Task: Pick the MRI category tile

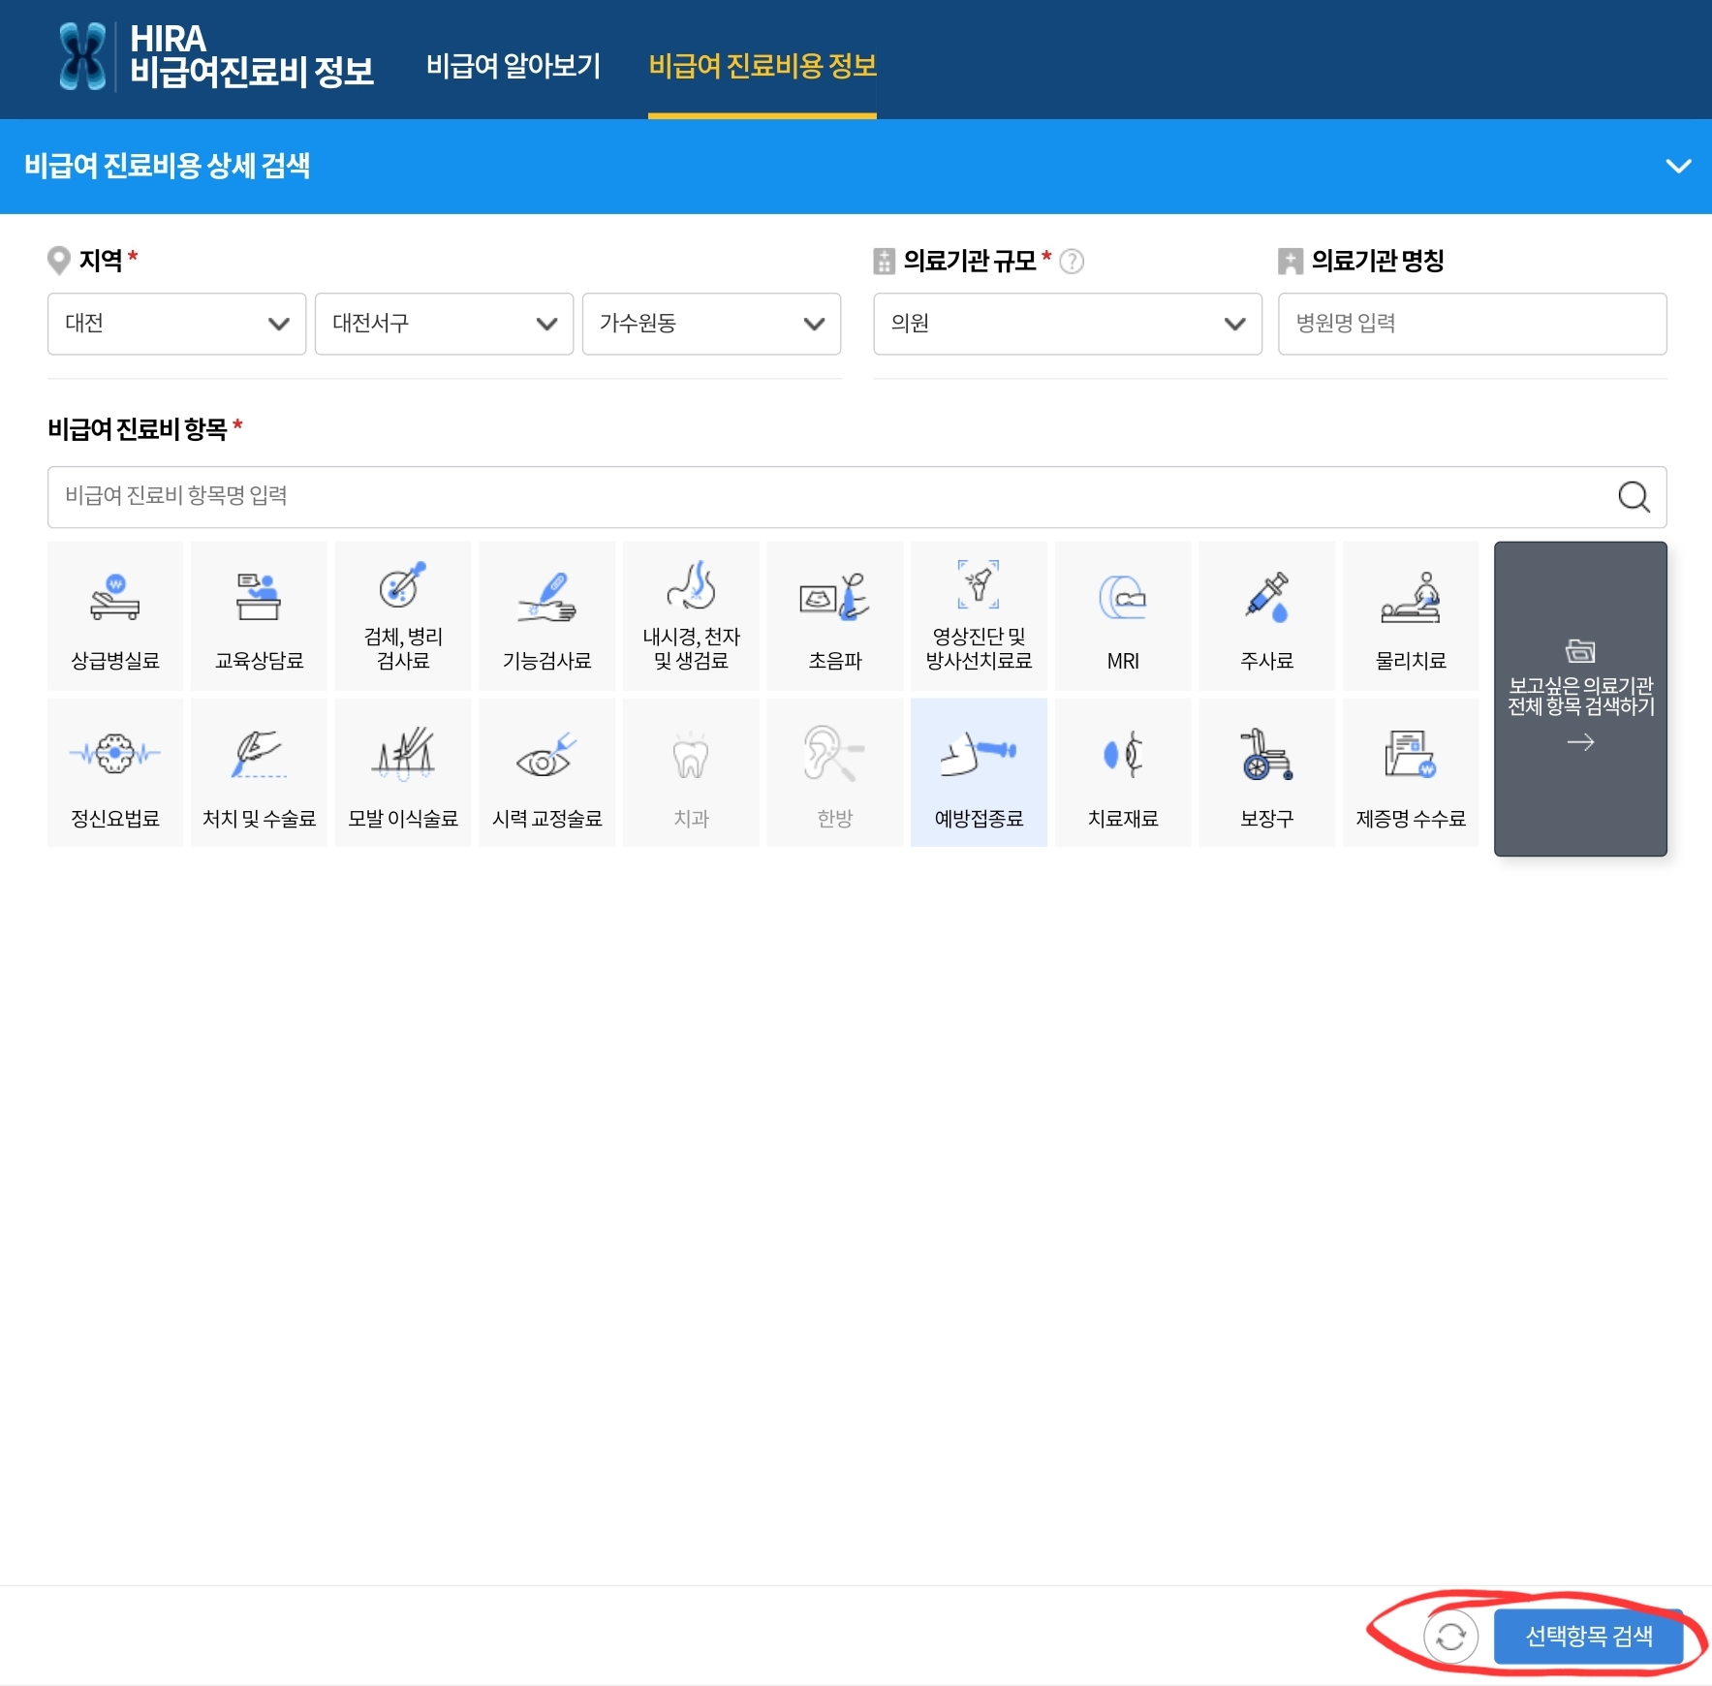Action: point(1123,616)
